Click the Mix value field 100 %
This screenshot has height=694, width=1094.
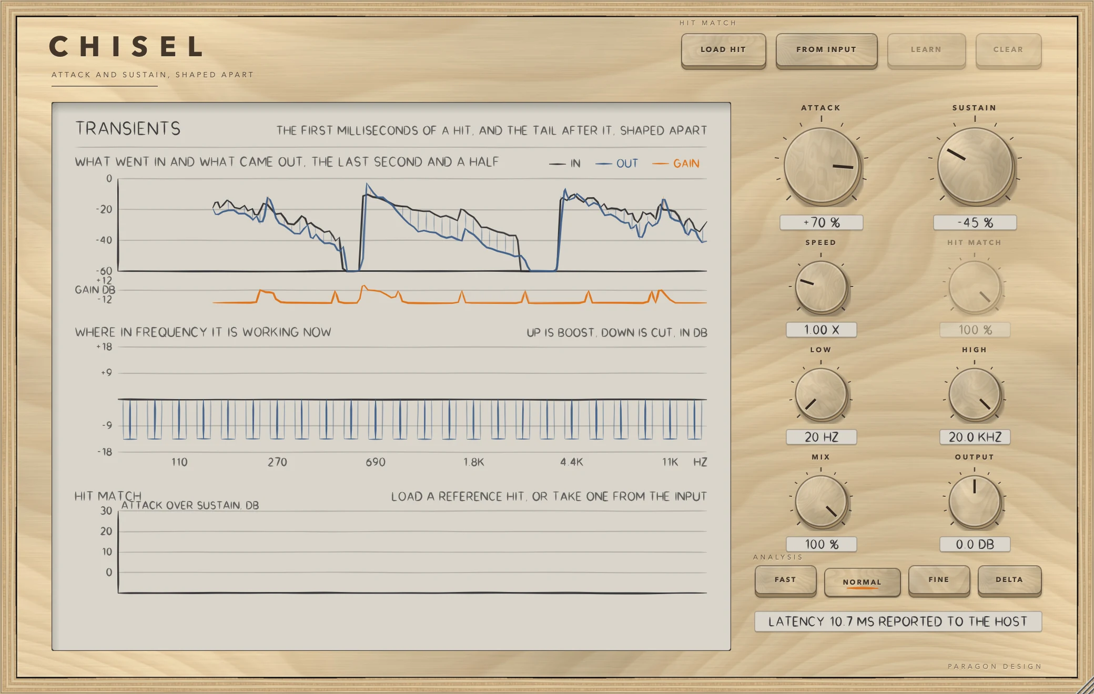tap(821, 544)
